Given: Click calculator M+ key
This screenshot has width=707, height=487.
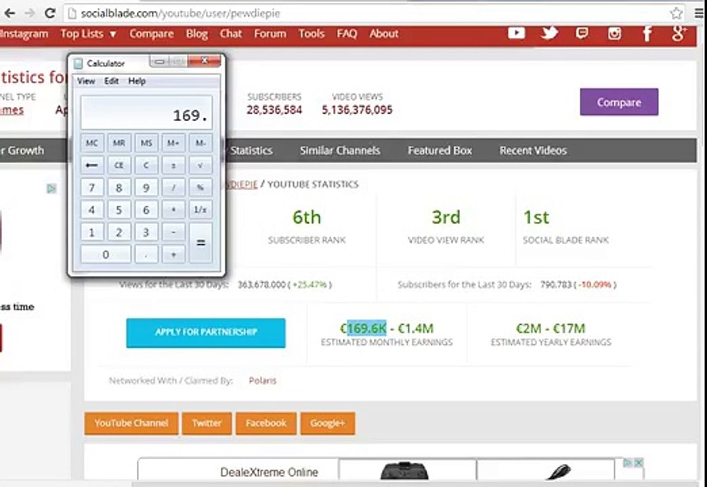Looking at the screenshot, I should coord(173,143).
